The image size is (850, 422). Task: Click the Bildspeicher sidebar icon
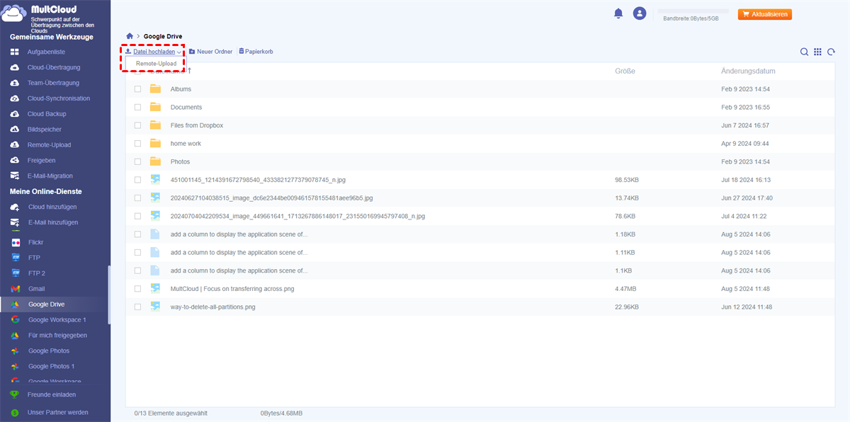[x=14, y=130]
